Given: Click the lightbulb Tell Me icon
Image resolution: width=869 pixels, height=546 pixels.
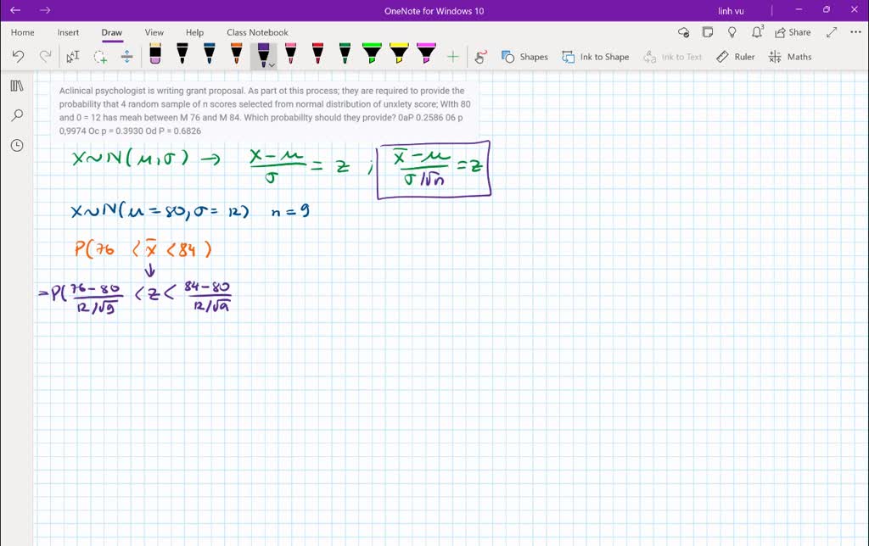Looking at the screenshot, I should 732,33.
